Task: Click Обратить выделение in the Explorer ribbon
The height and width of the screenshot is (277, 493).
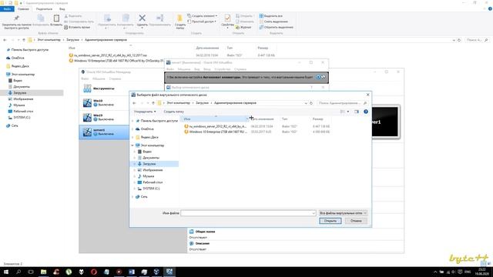Action: (x=276, y=28)
